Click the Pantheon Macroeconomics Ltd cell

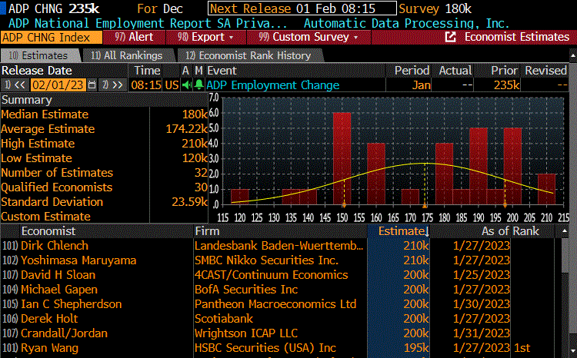click(275, 304)
